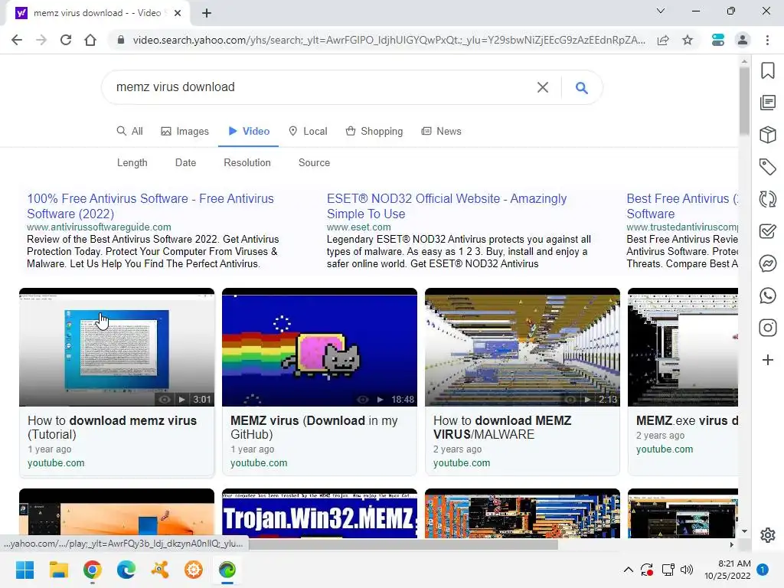Open the reading list sidebar icon
784x588 pixels.
click(767, 103)
